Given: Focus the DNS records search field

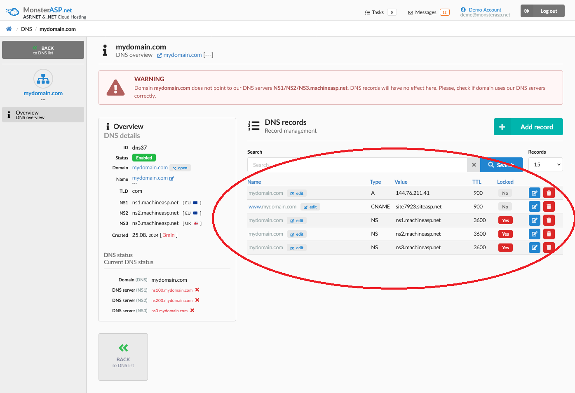Looking at the screenshot, I should pyautogui.click(x=357, y=165).
